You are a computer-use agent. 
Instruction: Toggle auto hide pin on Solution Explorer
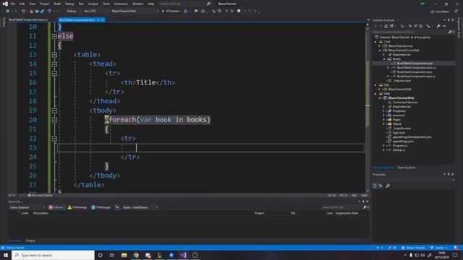(449, 20)
